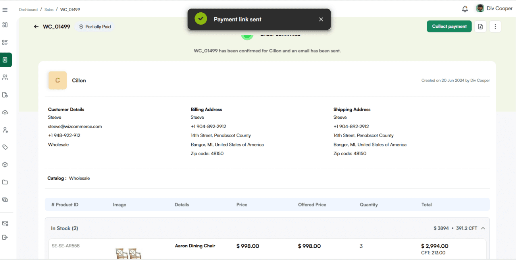Open the price tag icon in sidebar
516x260 pixels.
click(5, 147)
